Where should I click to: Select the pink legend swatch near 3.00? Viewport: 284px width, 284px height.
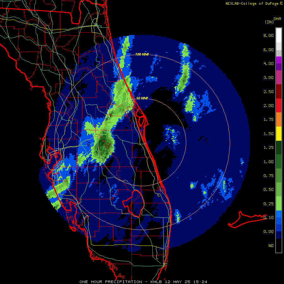point(279,77)
